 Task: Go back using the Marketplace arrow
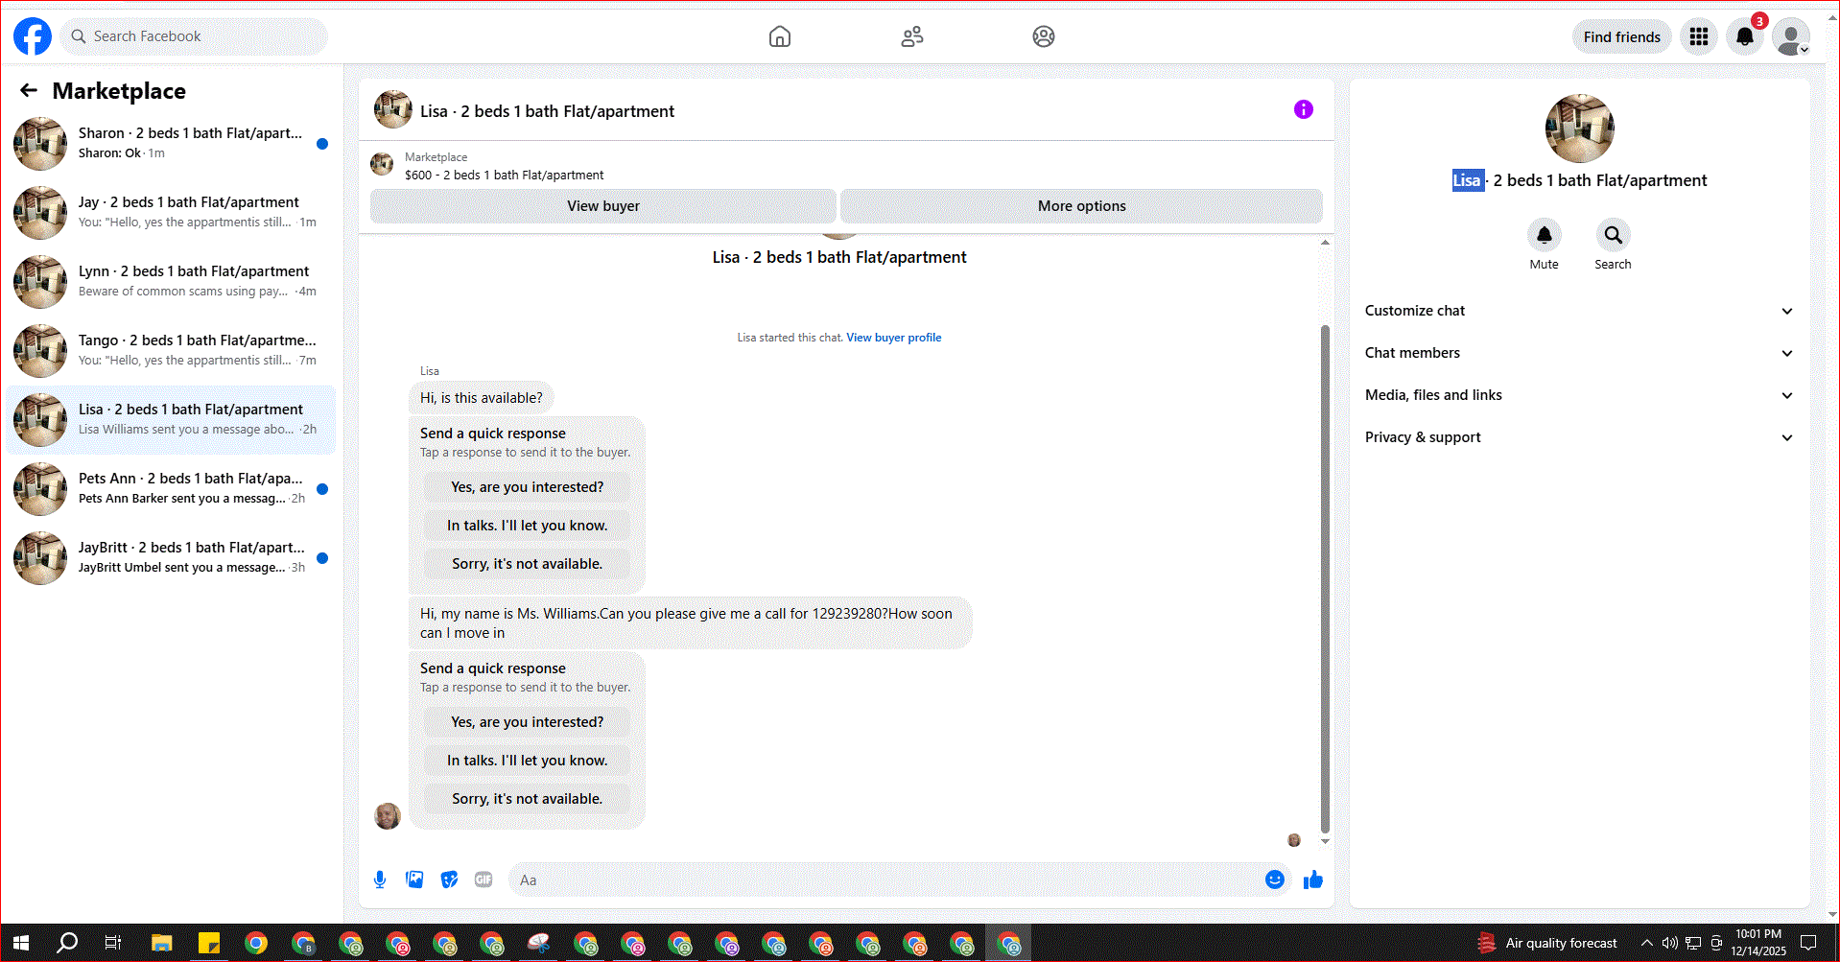click(29, 90)
